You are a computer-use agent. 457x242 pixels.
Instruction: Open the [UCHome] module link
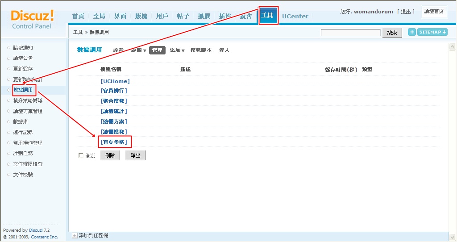point(115,81)
